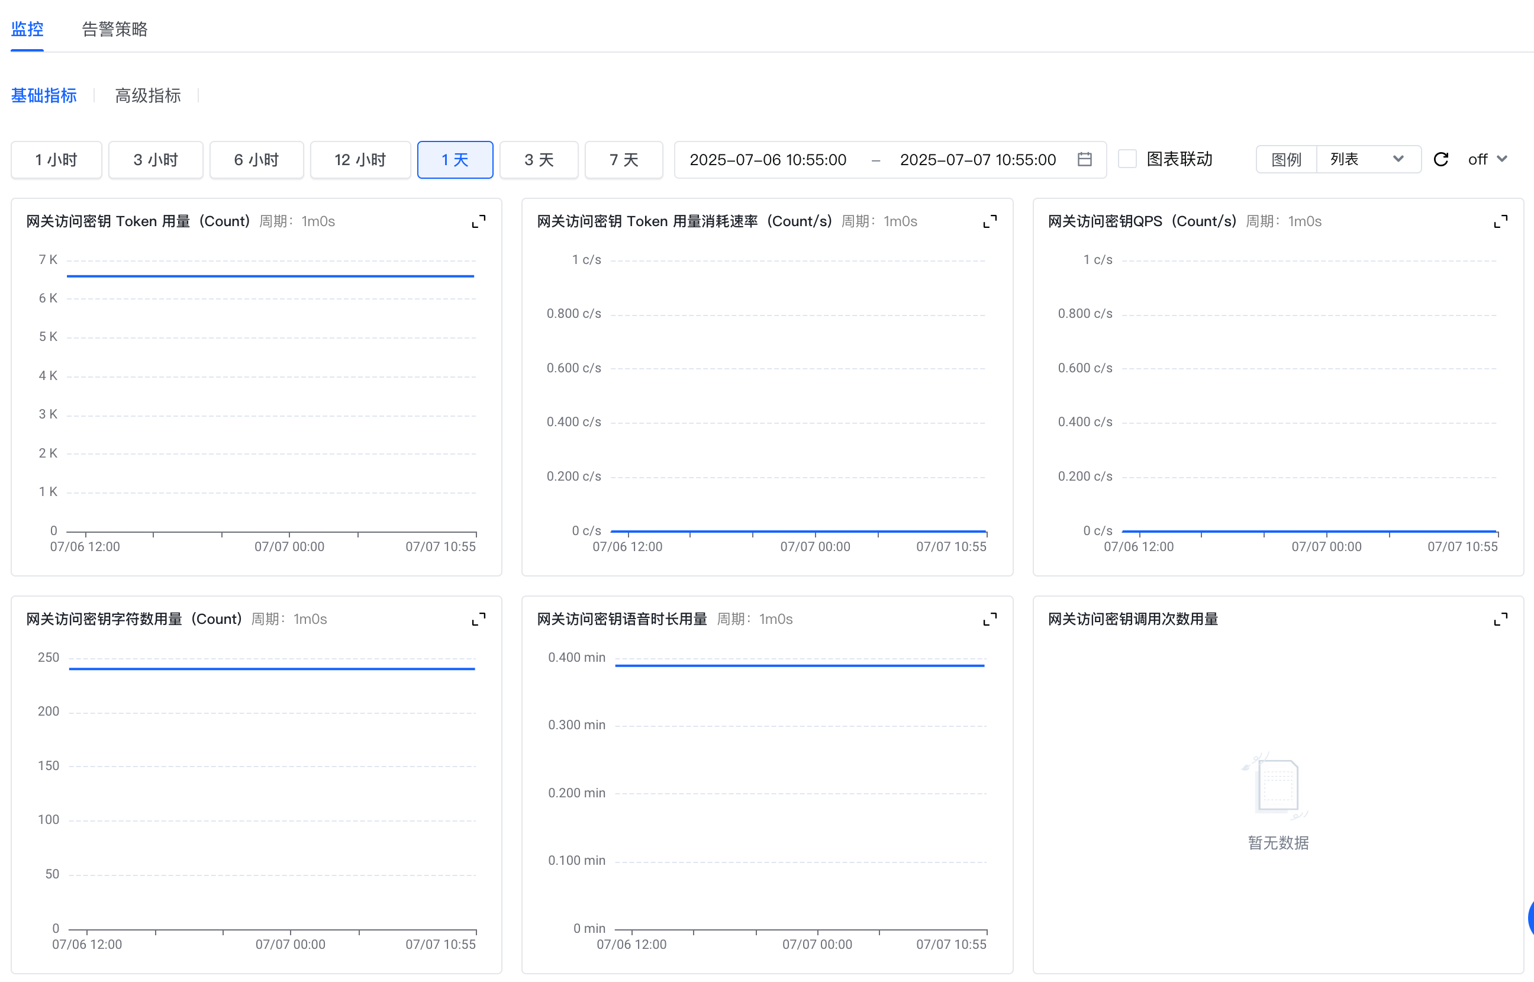
Task: Expand the Token 用量 (Count) chart fullscreen
Action: (x=478, y=221)
